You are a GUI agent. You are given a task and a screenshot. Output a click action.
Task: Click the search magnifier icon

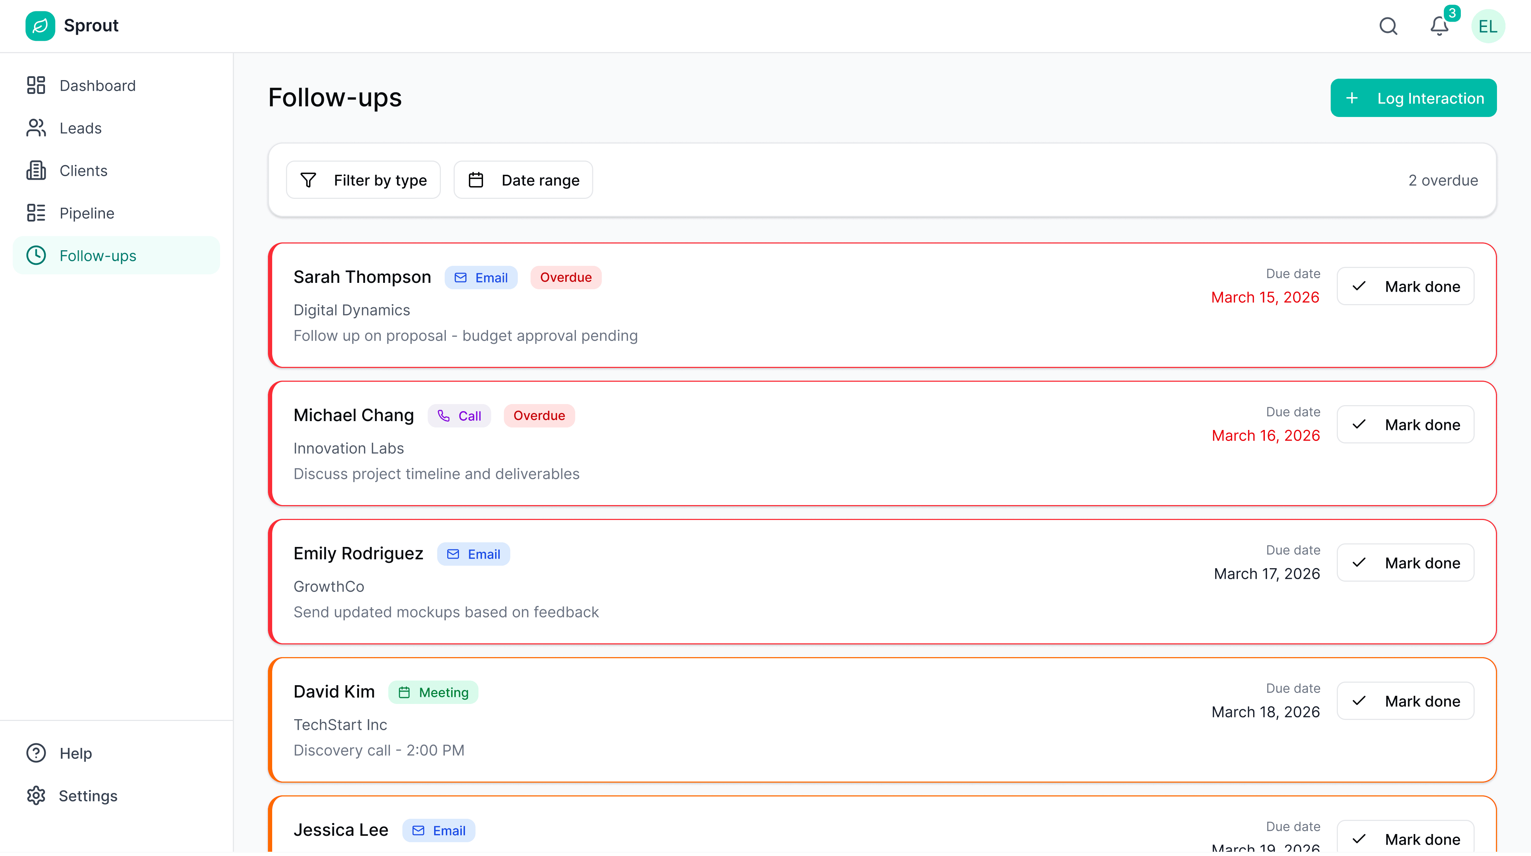pos(1388,26)
